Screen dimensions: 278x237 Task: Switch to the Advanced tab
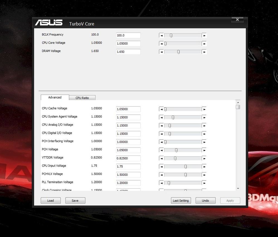pos(55,97)
